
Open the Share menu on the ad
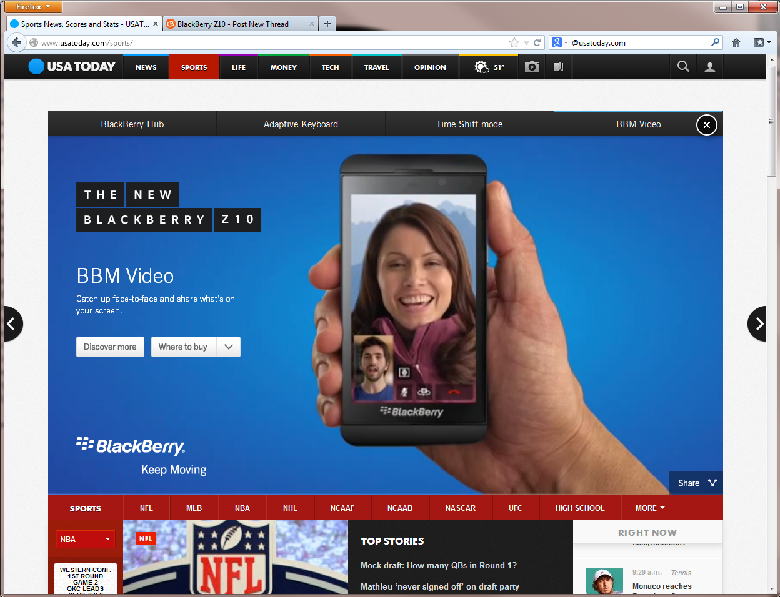[x=696, y=483]
